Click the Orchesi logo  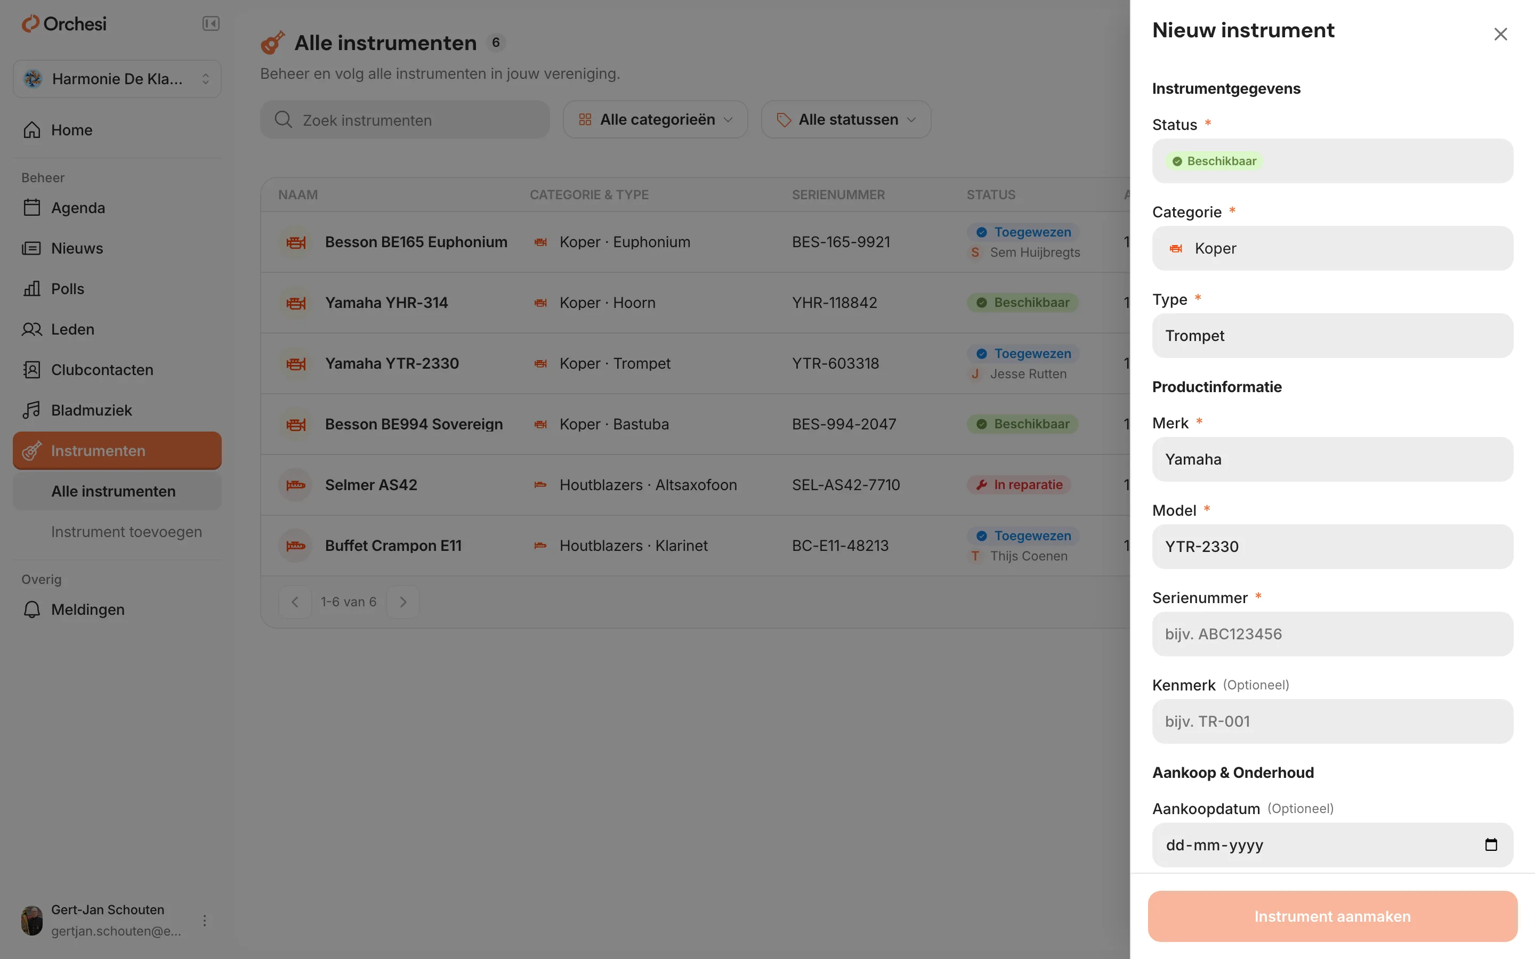tap(64, 24)
